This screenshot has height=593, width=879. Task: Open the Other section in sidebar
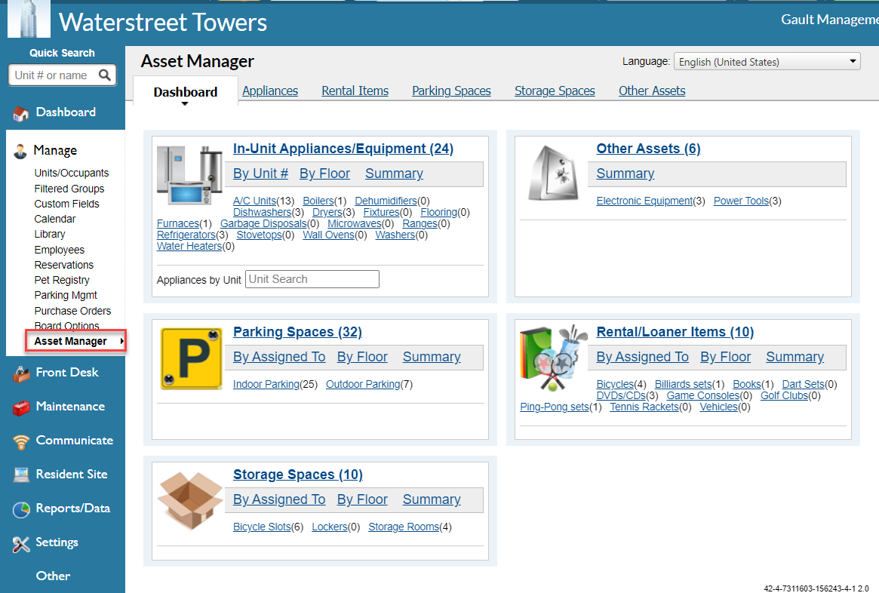pyautogui.click(x=54, y=576)
